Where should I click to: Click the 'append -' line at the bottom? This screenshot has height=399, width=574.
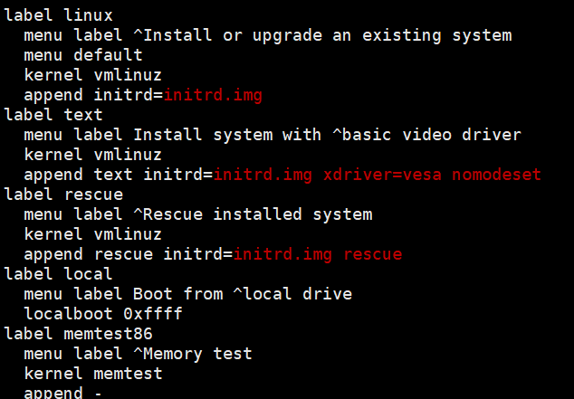63,393
